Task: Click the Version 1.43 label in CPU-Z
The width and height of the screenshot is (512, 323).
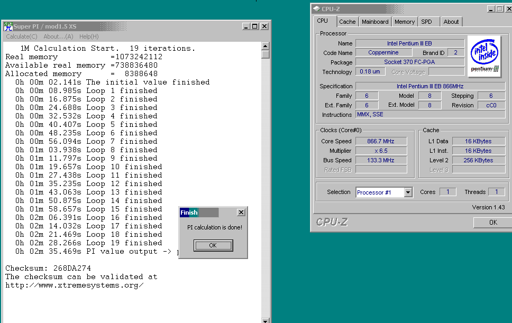Action: pos(488,207)
